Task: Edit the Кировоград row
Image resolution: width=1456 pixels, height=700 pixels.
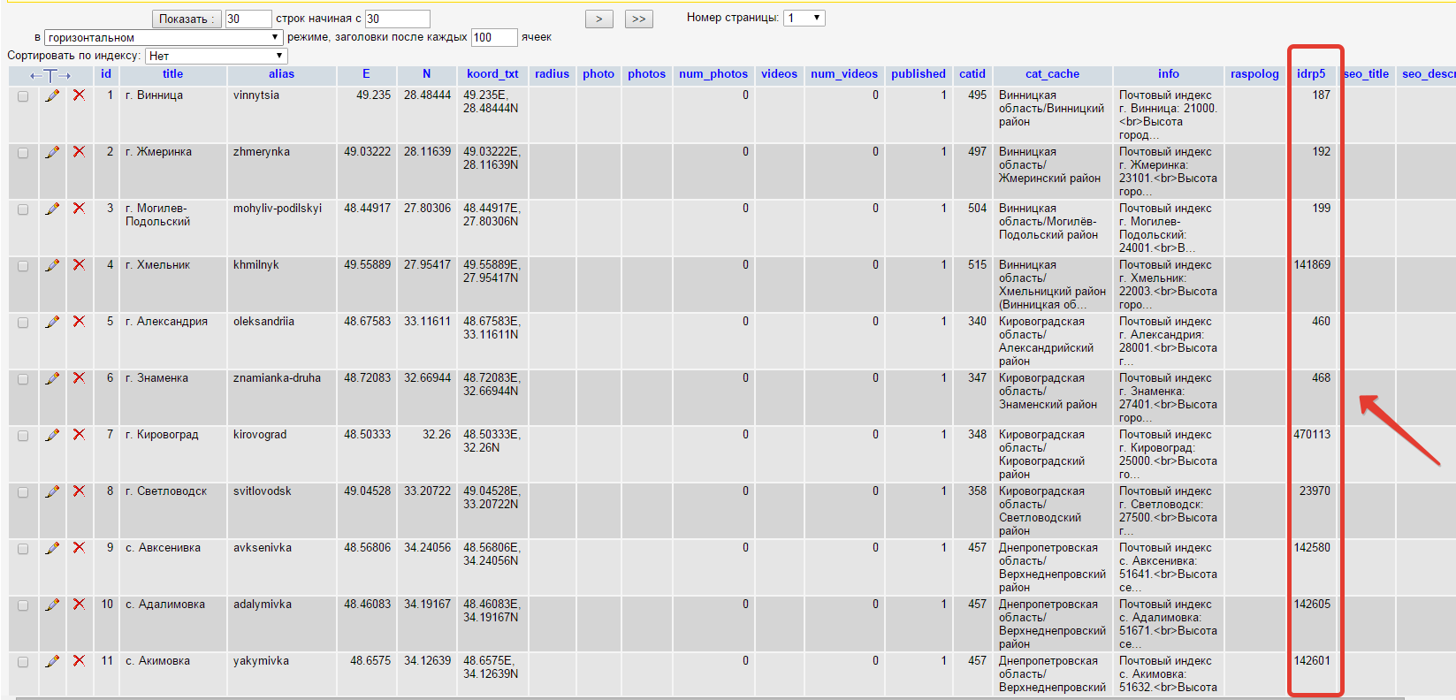Action: (x=52, y=435)
